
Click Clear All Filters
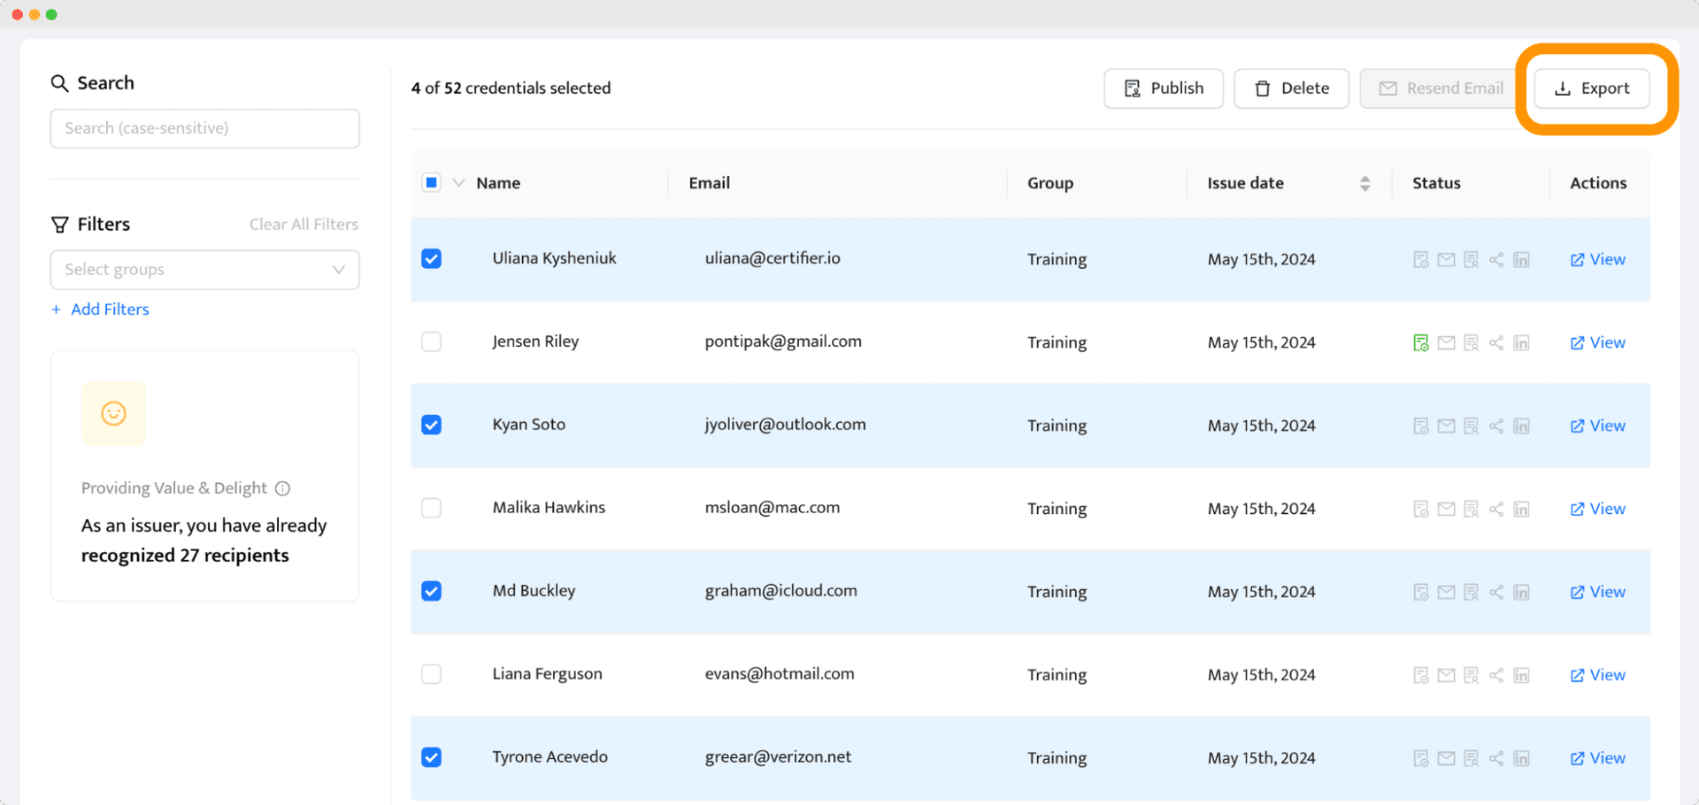point(304,225)
